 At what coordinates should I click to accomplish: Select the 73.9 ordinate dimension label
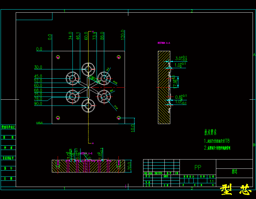[95, 36]
